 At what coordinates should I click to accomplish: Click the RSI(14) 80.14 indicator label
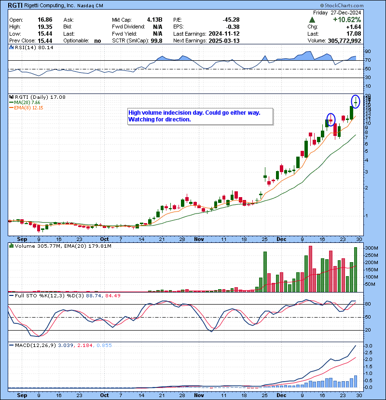(x=34, y=47)
